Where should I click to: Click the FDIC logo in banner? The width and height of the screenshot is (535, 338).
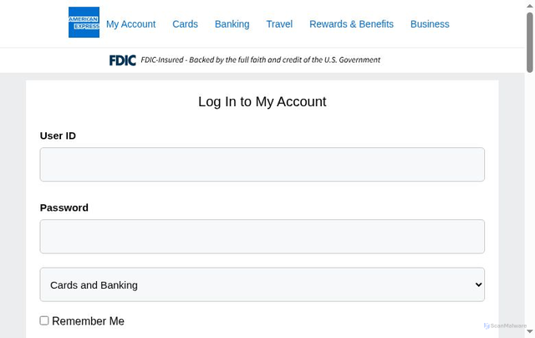point(122,60)
